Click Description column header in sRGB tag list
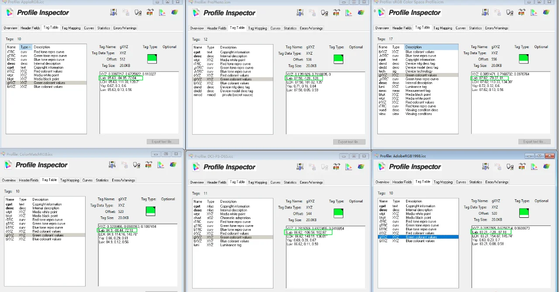 (x=431, y=47)
